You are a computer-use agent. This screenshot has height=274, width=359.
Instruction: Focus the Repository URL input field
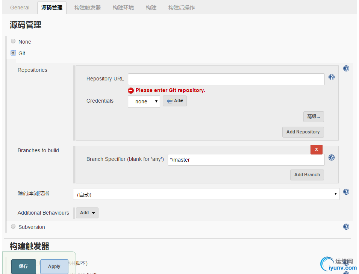click(226, 79)
